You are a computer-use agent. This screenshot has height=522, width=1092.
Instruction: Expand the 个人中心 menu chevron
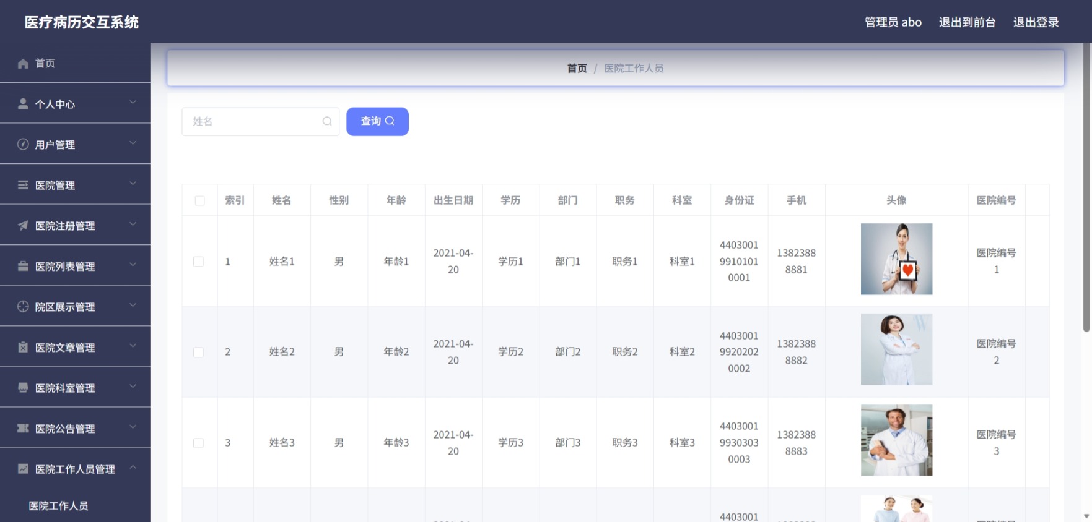pos(133,102)
